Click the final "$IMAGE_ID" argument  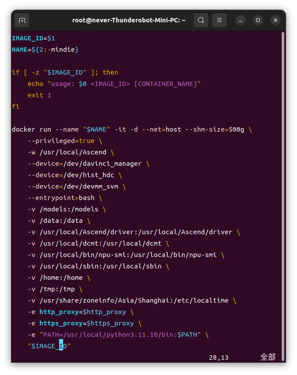[49, 346]
